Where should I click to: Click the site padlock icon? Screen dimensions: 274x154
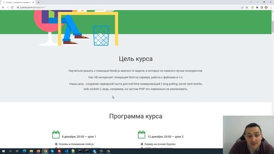pyautogui.click(x=18, y=8)
